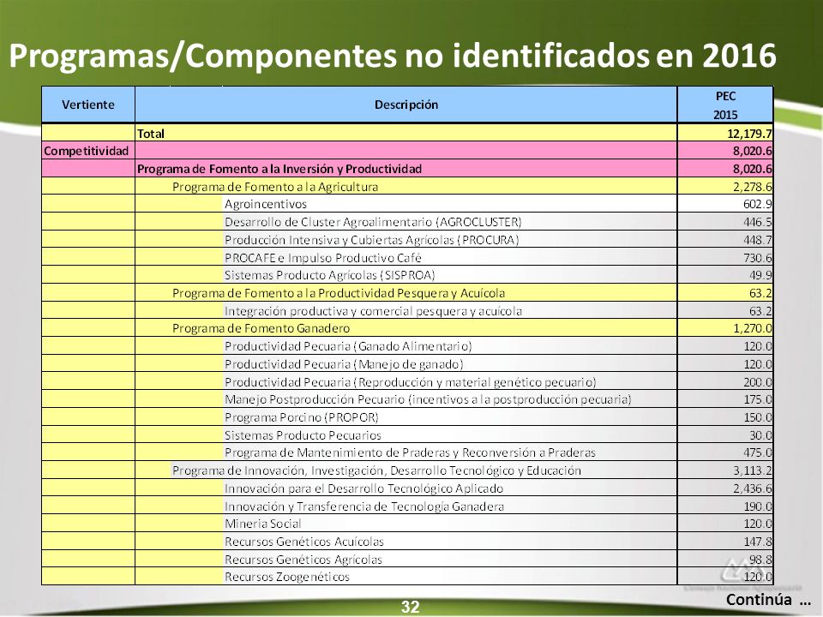Select the 'Descripción' column header
Image resolution: width=823 pixels, height=617 pixels.
click(406, 105)
